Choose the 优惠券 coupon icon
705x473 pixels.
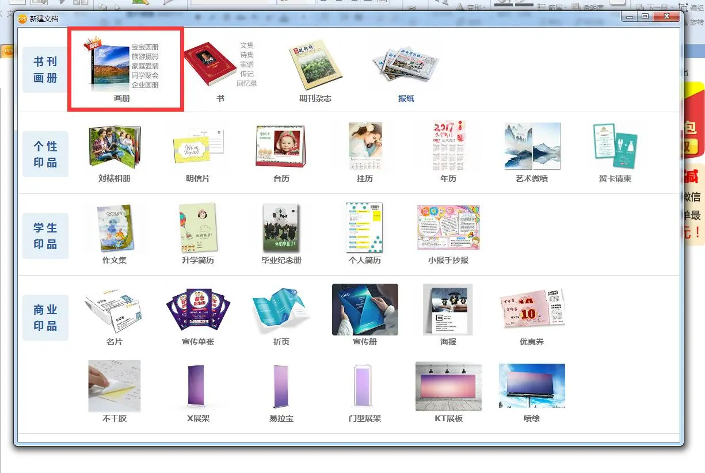click(532, 310)
